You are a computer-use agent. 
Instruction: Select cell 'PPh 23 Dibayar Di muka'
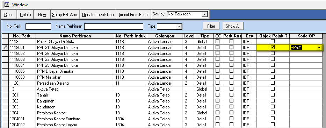(x=75, y=59)
